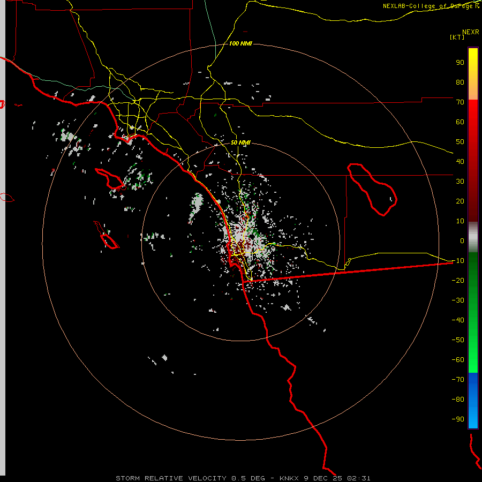This screenshot has width=482, height=482.
Task: Select the 70 value on velocity scale
Action: [460, 102]
